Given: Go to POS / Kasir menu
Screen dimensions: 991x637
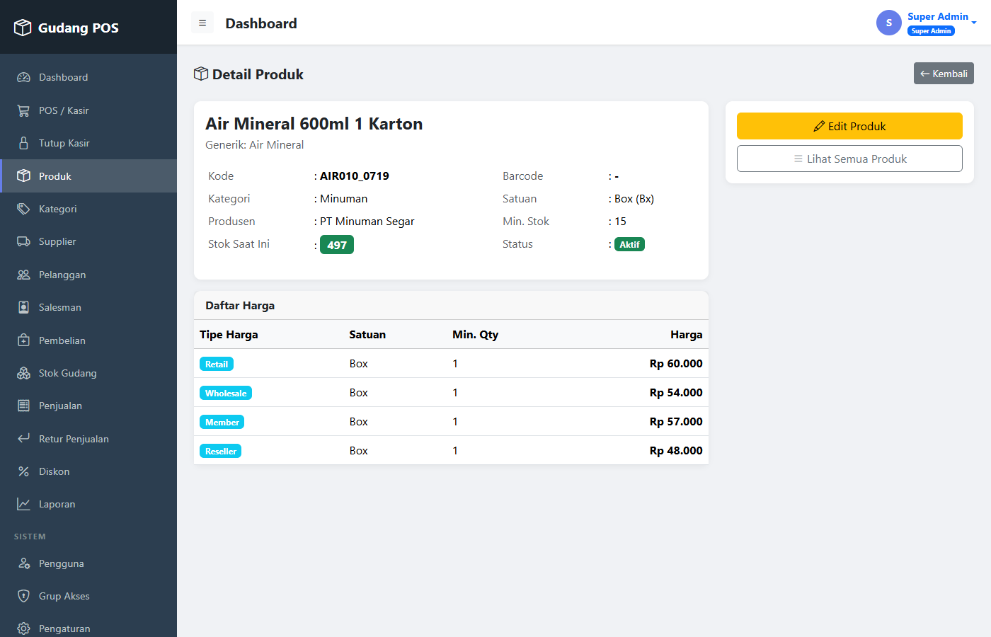Looking at the screenshot, I should coord(88,110).
